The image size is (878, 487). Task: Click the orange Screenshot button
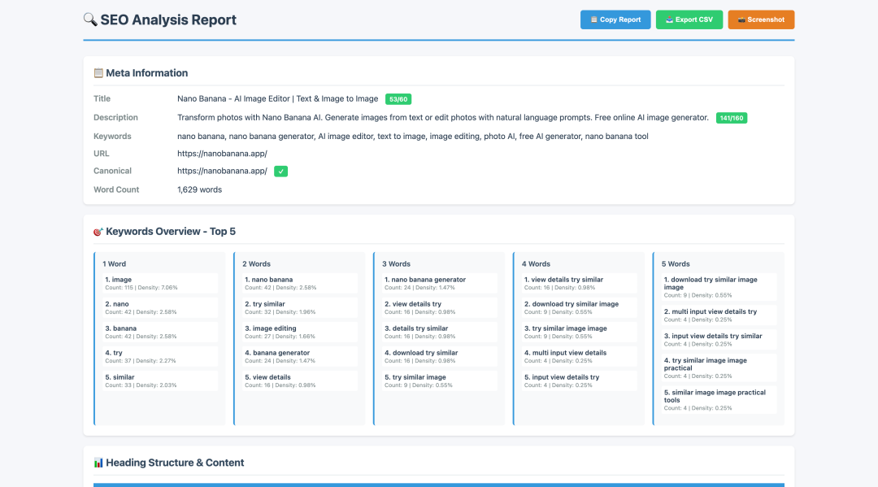point(761,20)
